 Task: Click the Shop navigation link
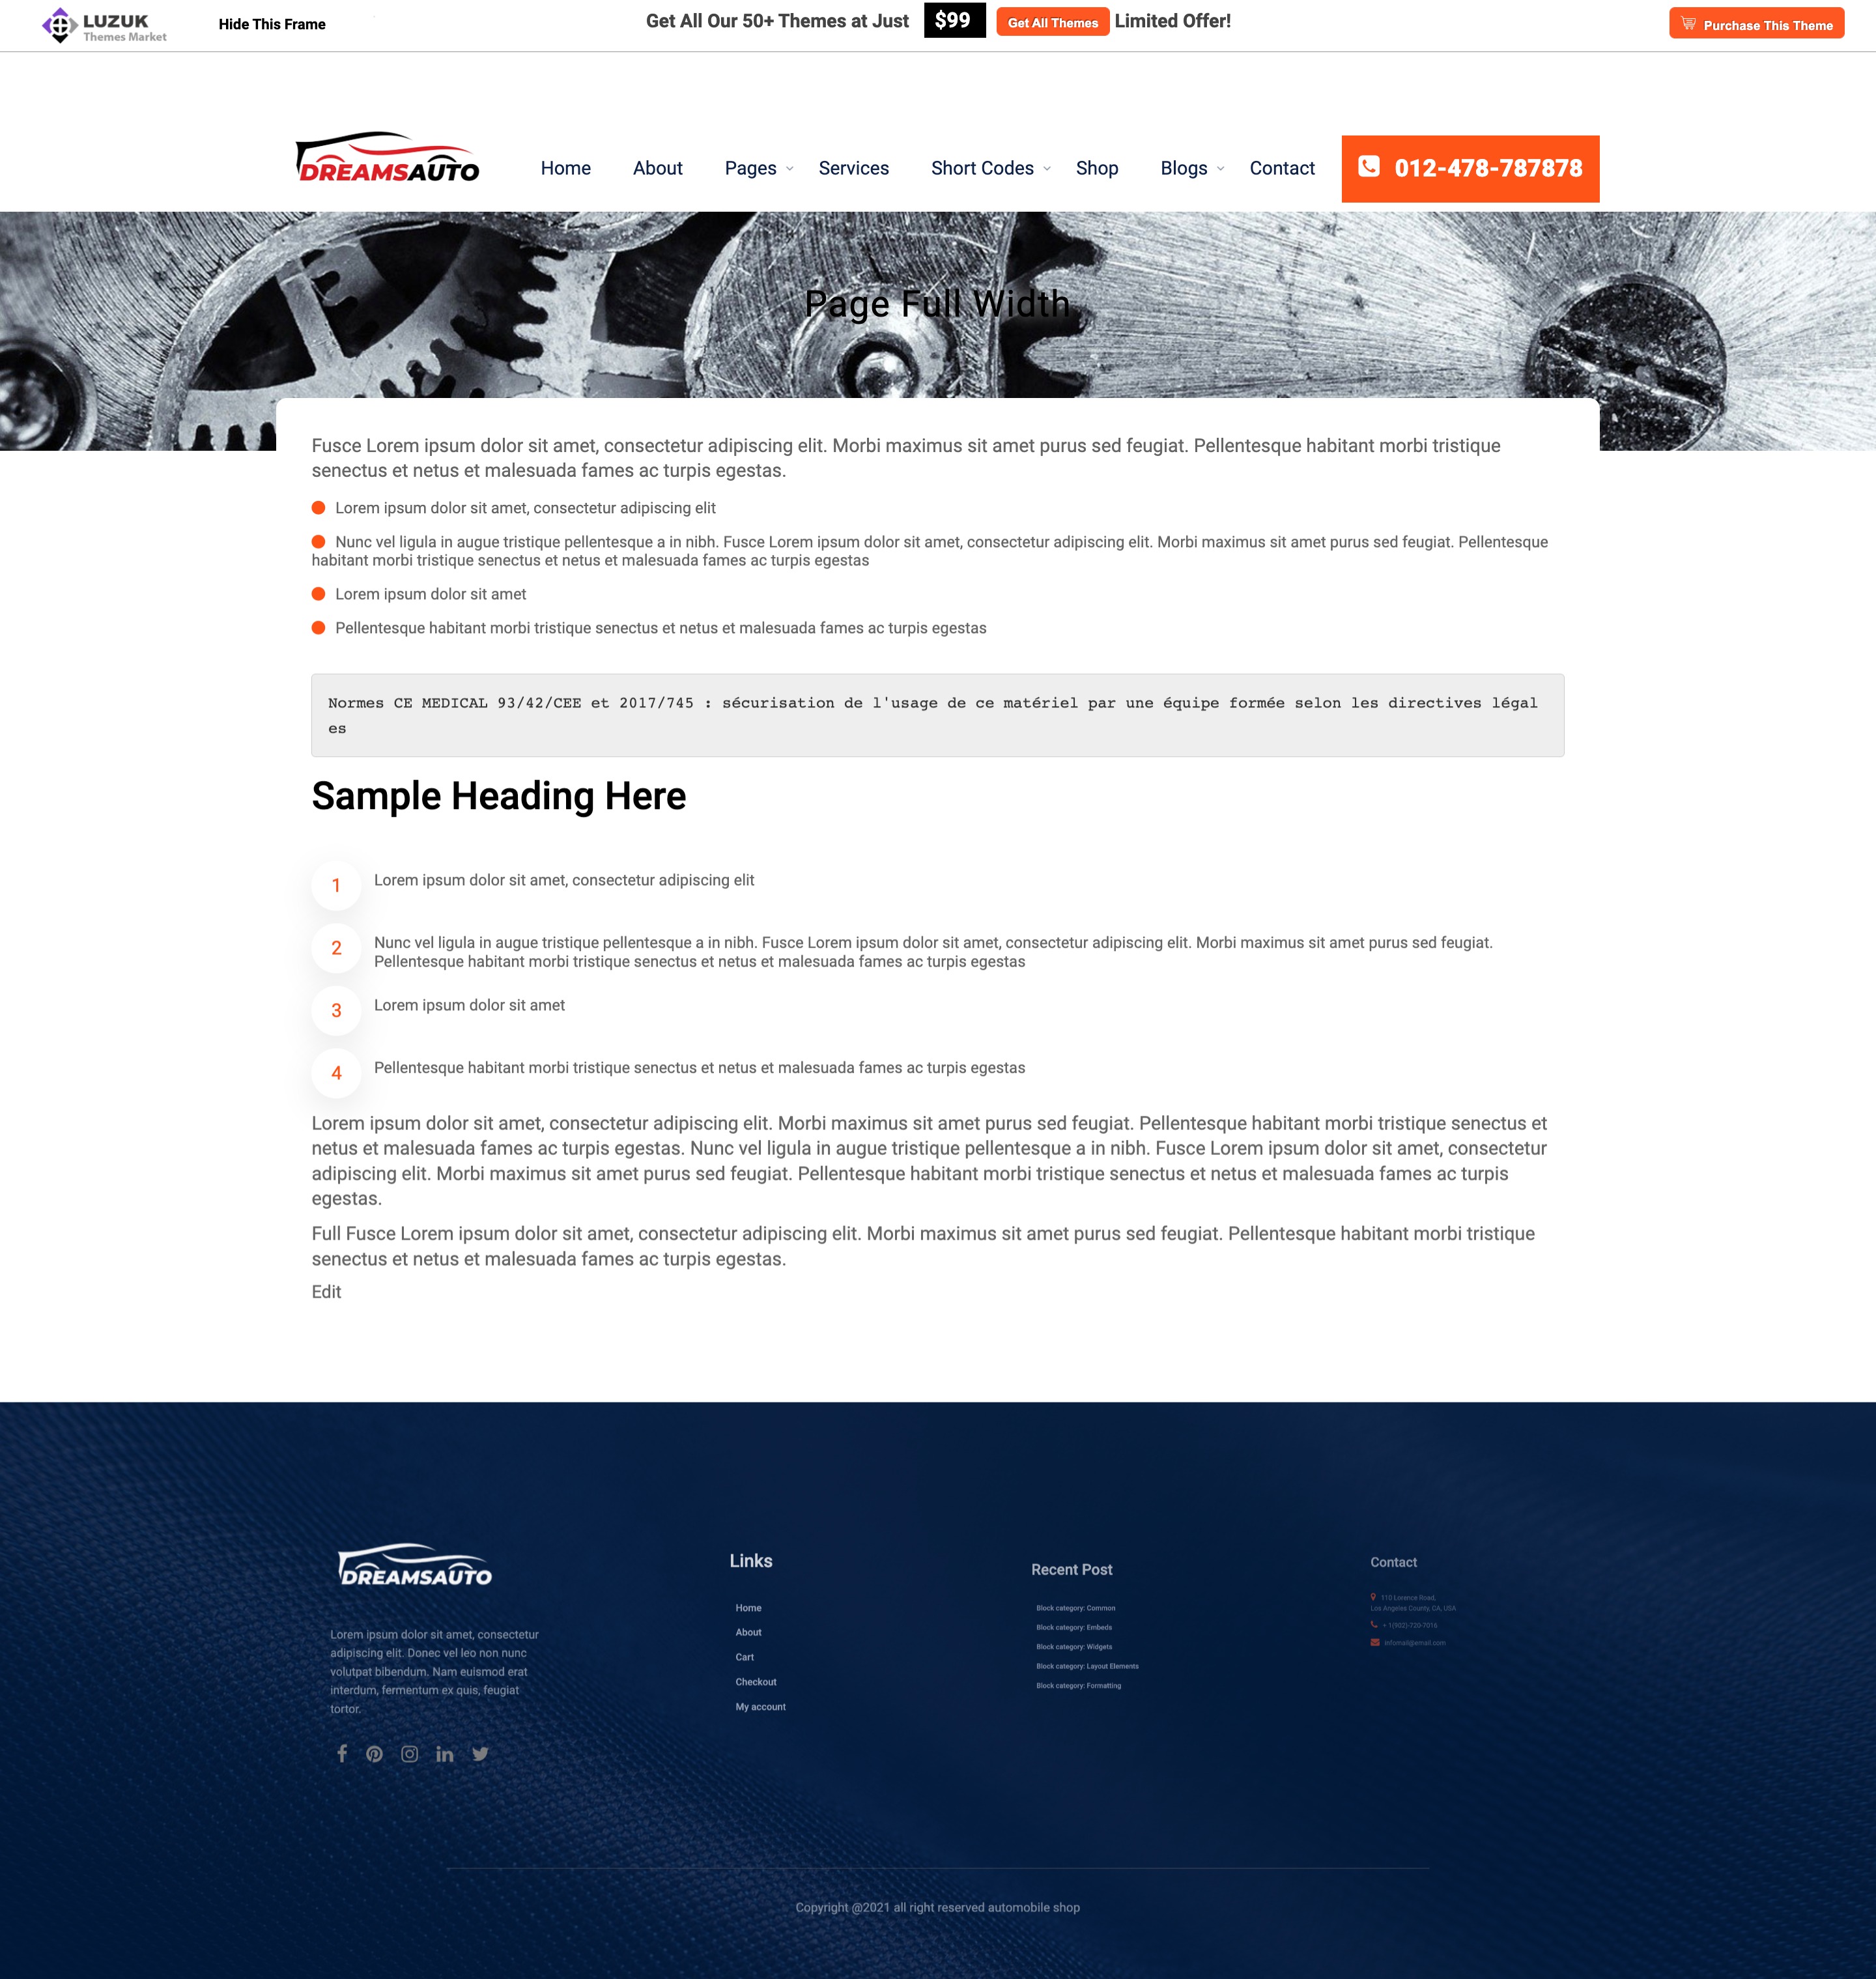[x=1097, y=167]
